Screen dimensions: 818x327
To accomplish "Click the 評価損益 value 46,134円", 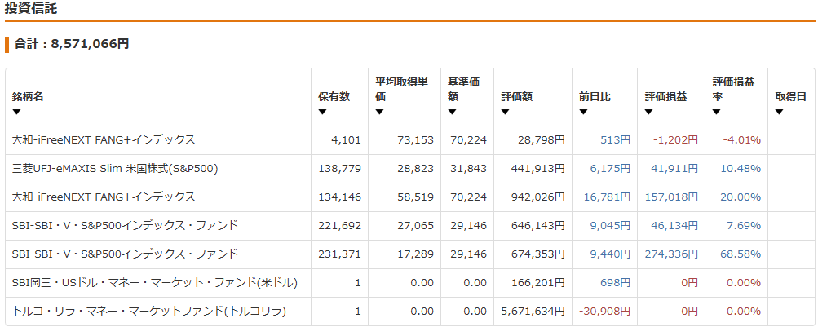I will 674,226.
